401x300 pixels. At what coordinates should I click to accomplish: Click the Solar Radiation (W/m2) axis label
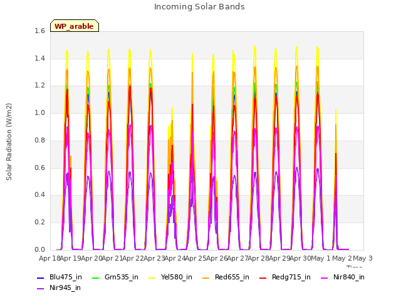tap(9, 142)
